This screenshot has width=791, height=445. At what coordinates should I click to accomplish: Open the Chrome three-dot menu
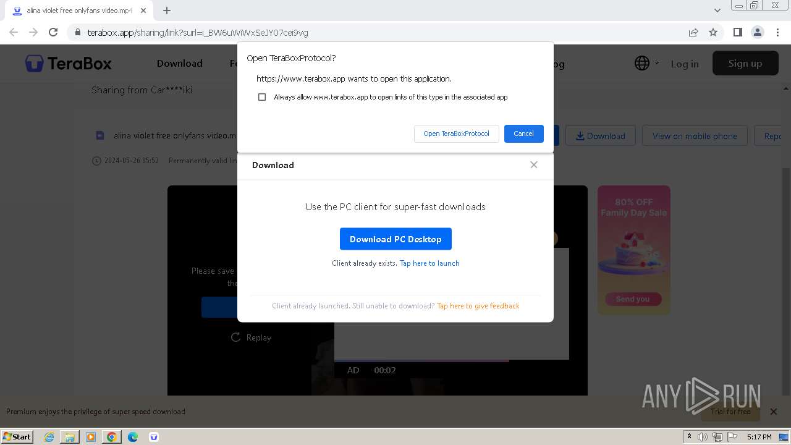pos(777,32)
